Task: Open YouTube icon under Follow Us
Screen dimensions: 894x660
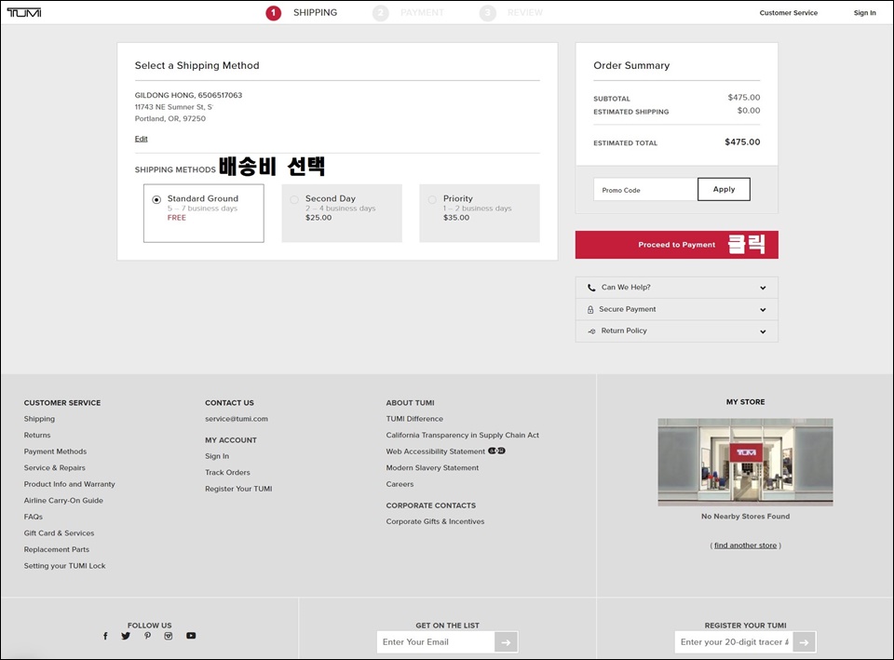Action: (191, 636)
